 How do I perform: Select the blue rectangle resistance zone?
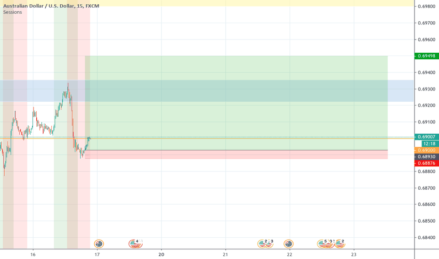(x=207, y=91)
